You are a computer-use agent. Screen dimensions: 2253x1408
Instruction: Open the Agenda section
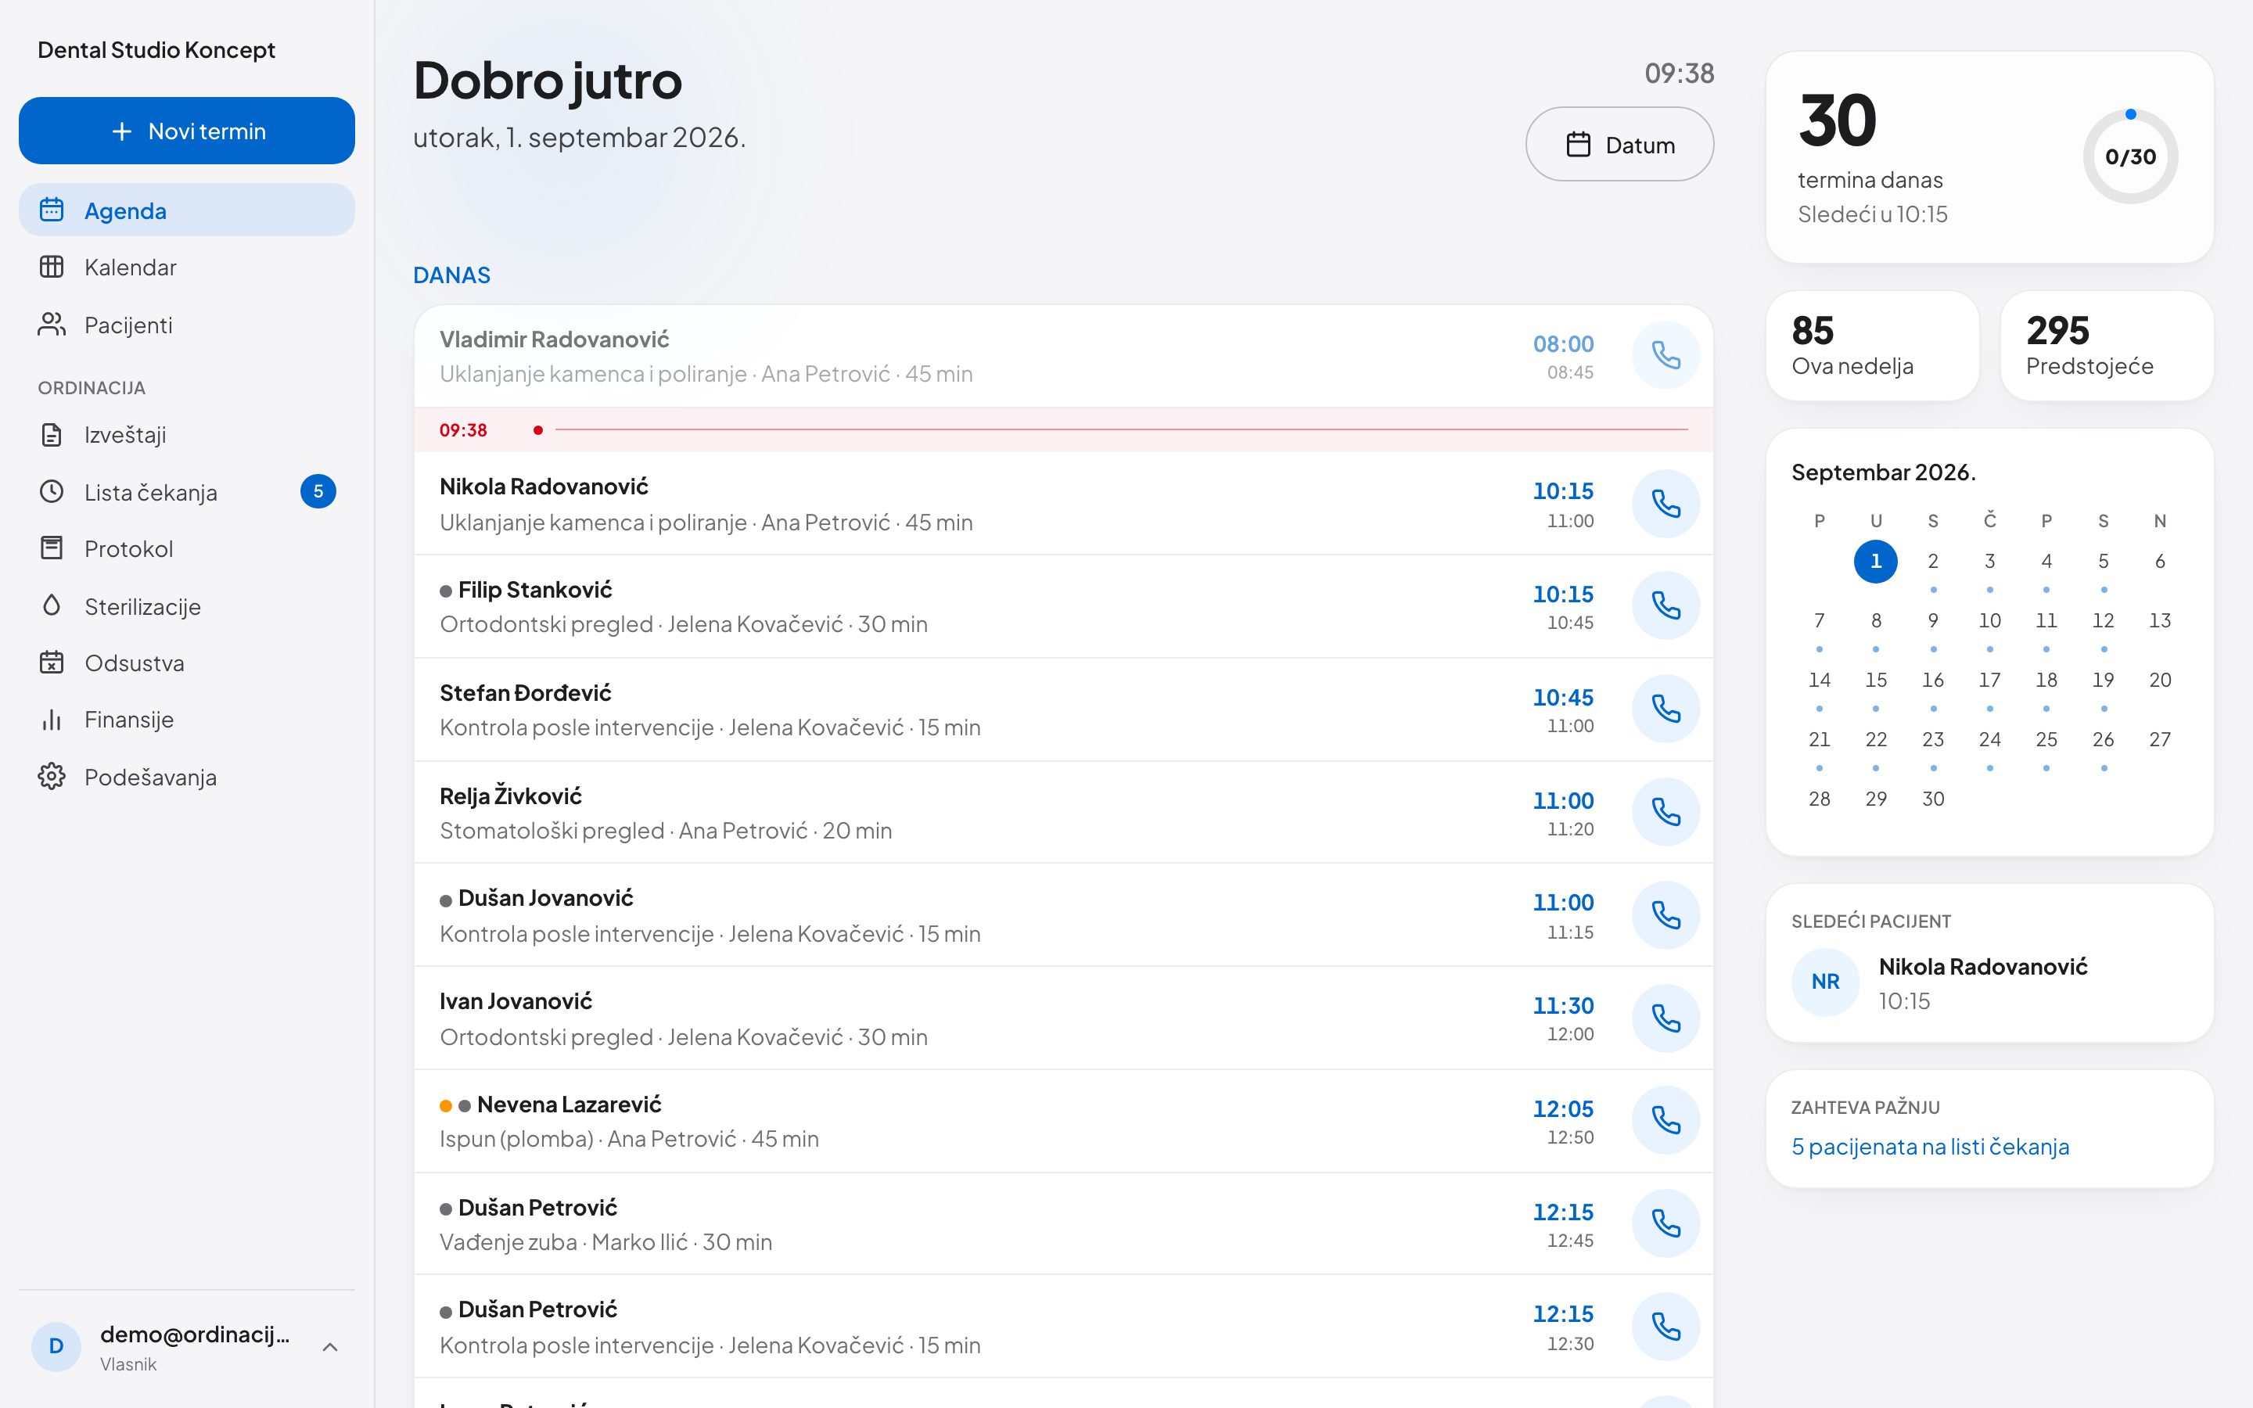(186, 210)
